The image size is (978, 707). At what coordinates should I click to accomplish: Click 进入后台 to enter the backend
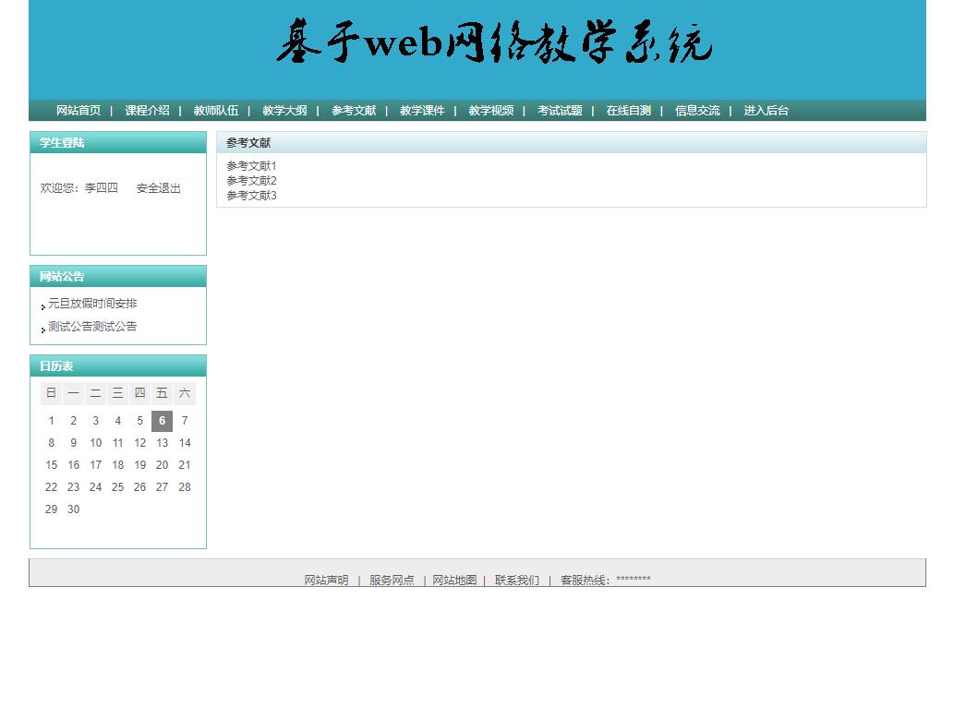click(764, 110)
